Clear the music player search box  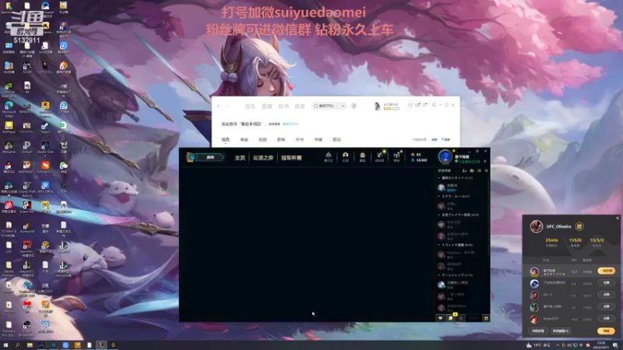(343, 106)
